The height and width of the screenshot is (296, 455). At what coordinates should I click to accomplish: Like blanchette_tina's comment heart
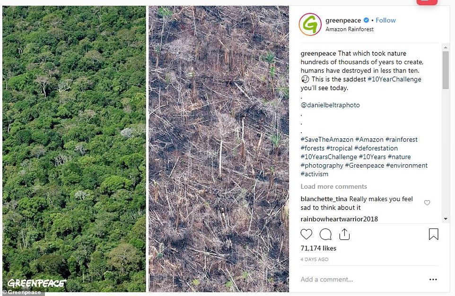[427, 203]
